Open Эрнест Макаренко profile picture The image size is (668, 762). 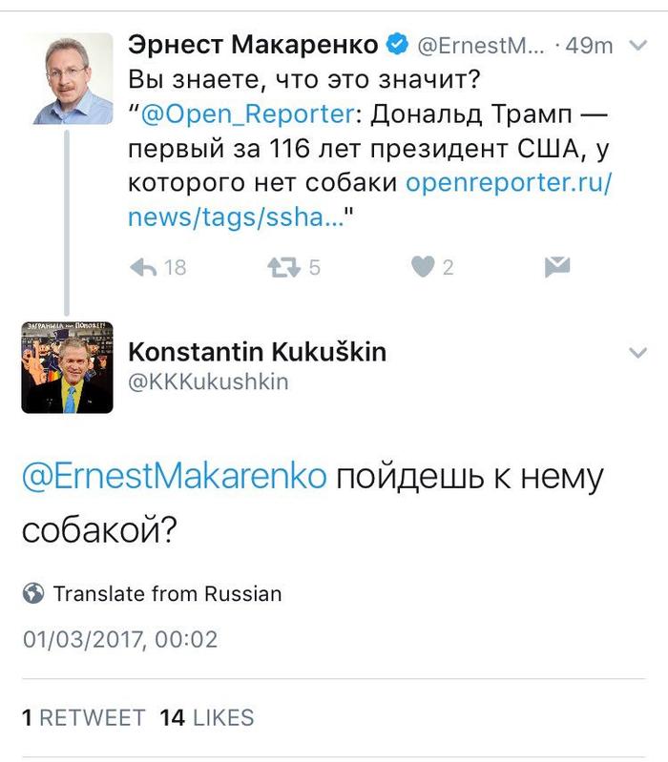pos(67,78)
